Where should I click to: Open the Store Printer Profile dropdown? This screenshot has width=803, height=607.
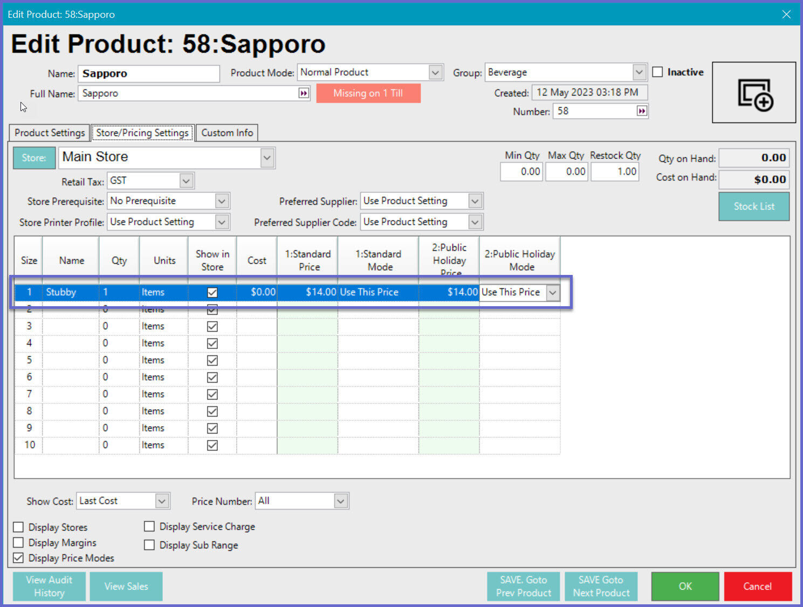tap(222, 222)
